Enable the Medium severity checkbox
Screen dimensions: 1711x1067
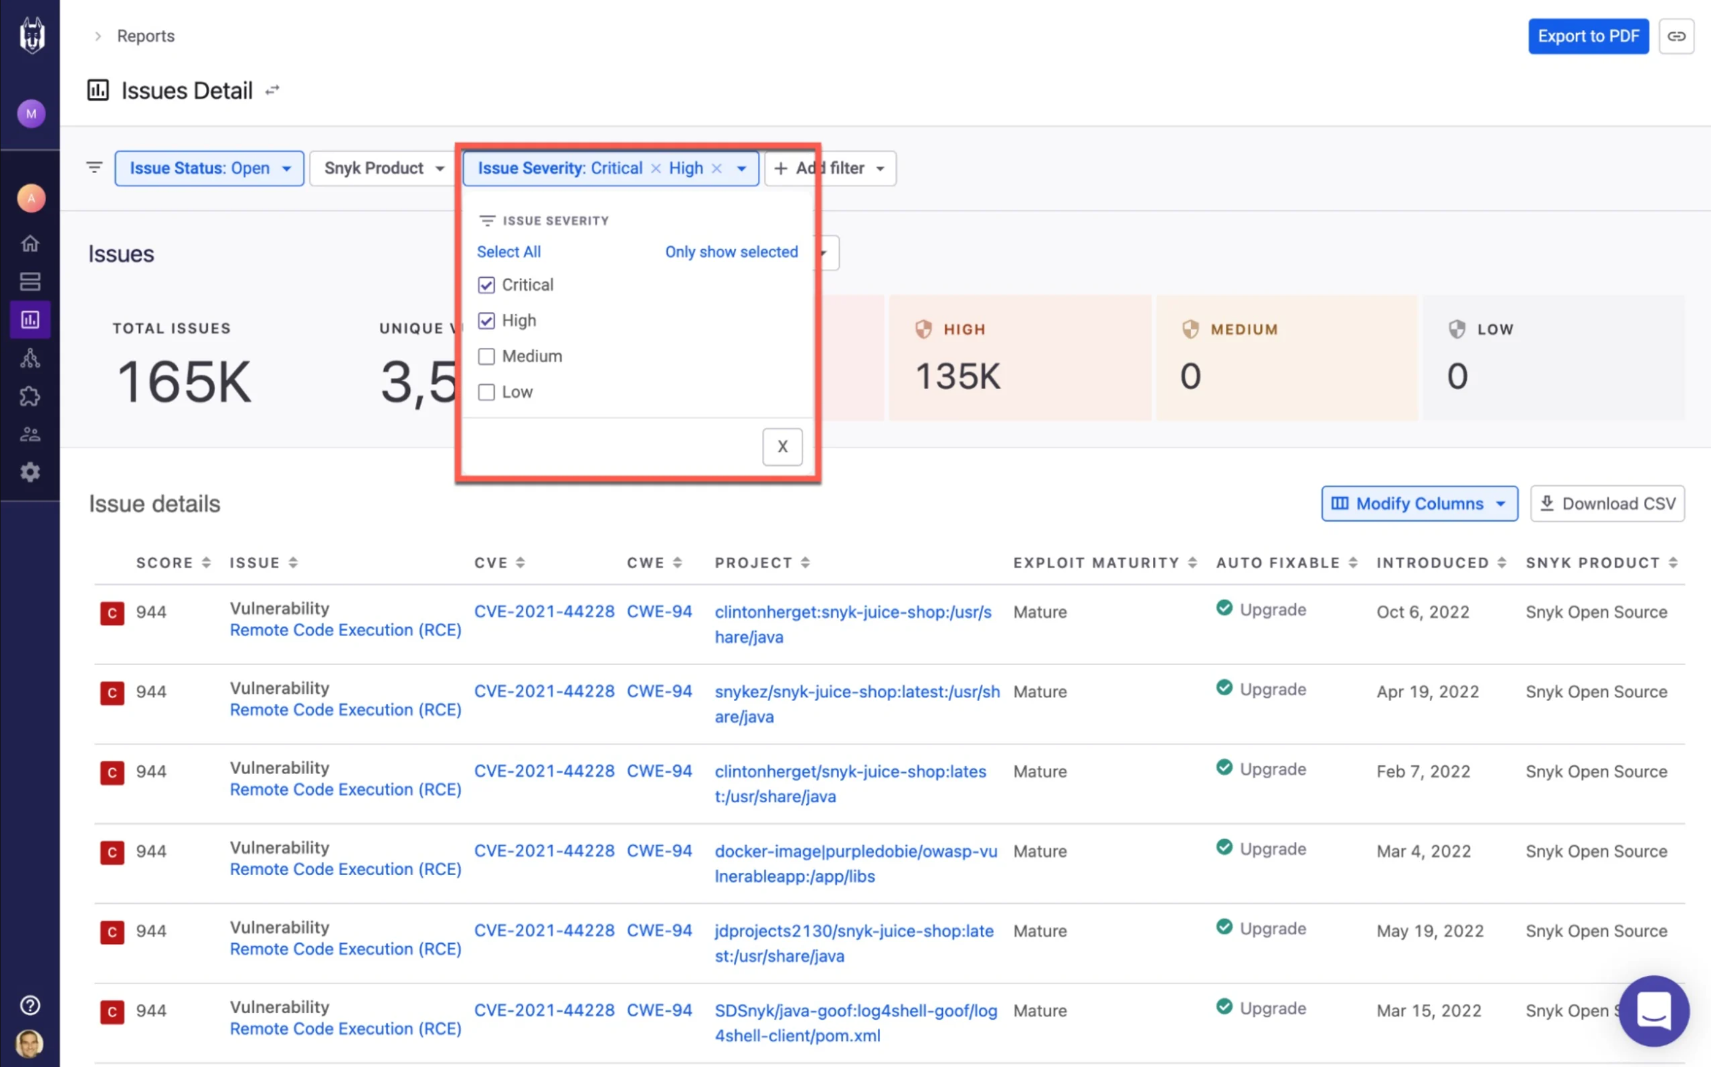[486, 356]
